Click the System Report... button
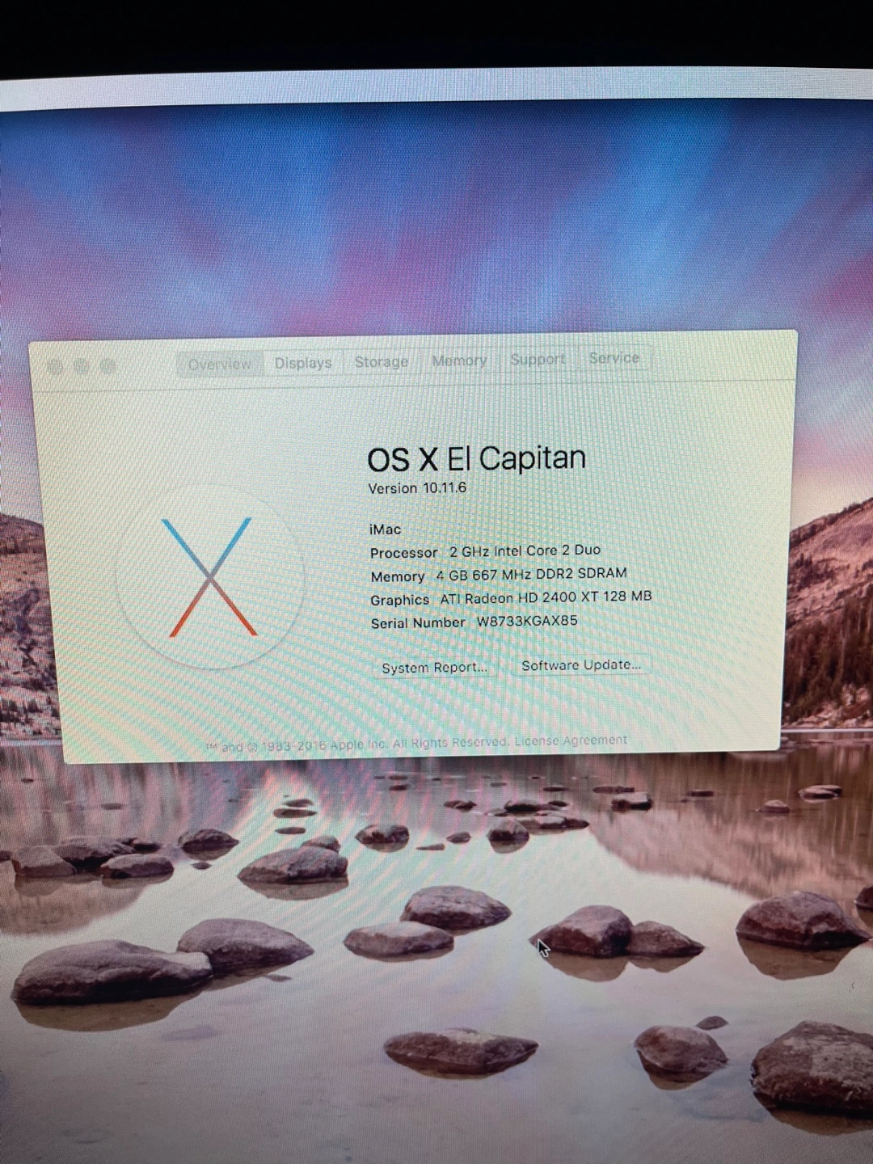Image resolution: width=873 pixels, height=1164 pixels. coord(434,668)
